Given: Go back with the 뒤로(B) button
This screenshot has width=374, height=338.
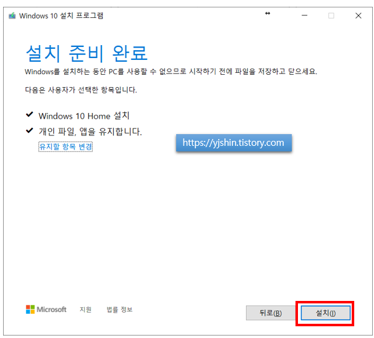Looking at the screenshot, I should point(271,313).
